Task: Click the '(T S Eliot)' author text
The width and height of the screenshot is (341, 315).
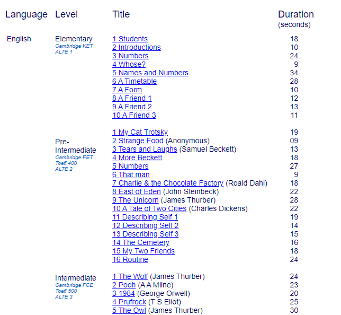Action: click(164, 302)
